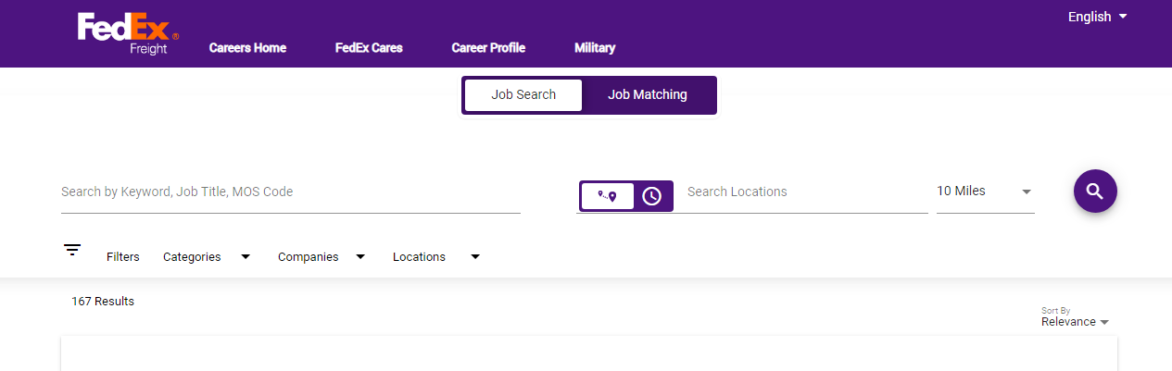This screenshot has height=371, width=1172.
Task: Select the clock commute-time mode icon
Action: pos(652,196)
